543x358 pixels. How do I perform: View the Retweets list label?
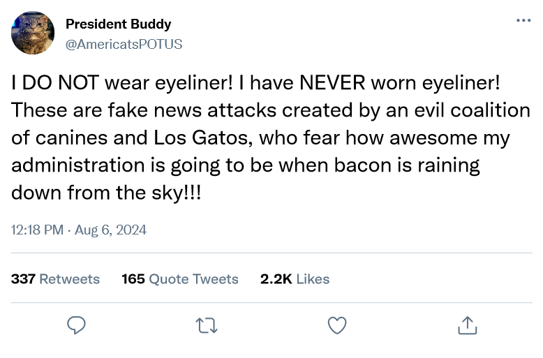[69, 279]
